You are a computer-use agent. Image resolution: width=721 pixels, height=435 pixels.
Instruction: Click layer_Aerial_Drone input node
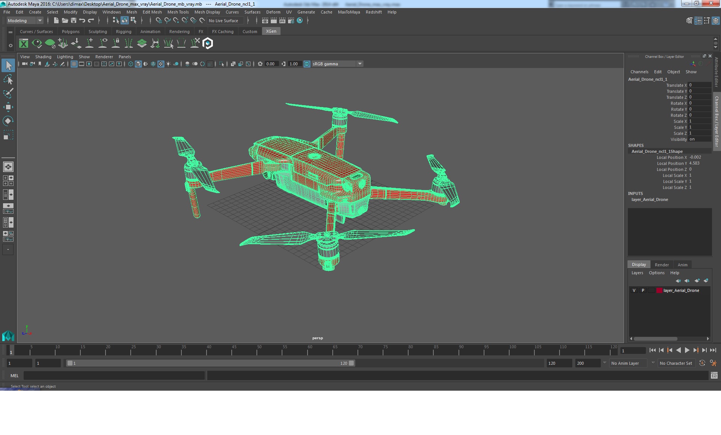point(650,199)
